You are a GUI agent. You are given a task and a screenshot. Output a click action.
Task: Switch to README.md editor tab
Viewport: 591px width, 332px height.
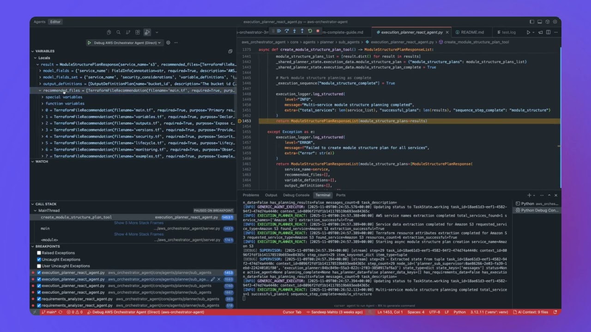pyautogui.click(x=469, y=32)
